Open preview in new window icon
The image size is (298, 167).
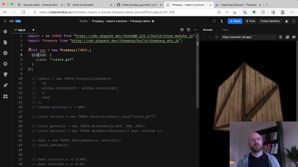pos(294,37)
